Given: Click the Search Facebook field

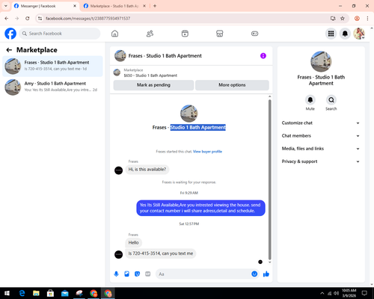Looking at the screenshot, I should click(60, 34).
